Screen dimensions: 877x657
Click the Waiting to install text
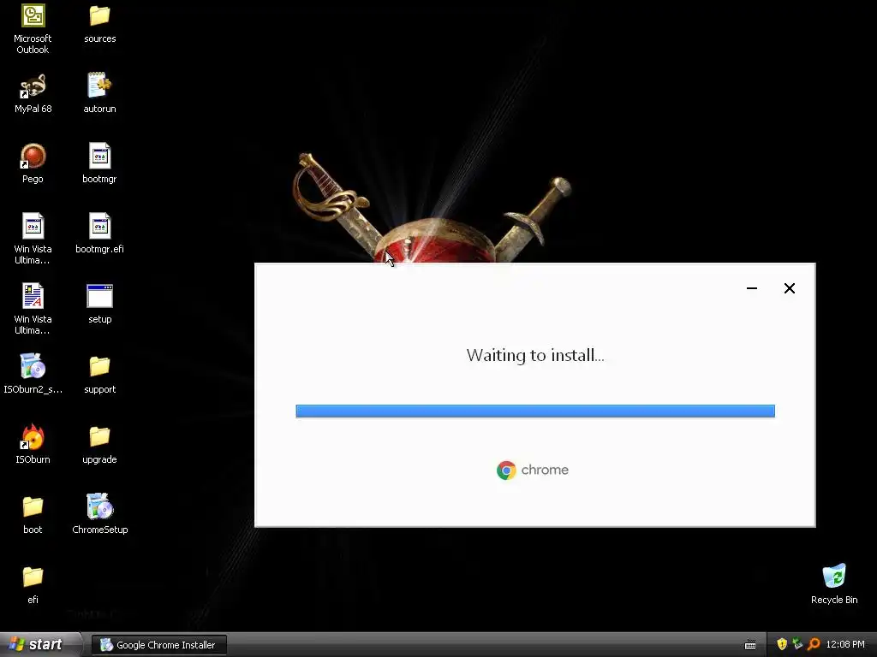coord(535,355)
